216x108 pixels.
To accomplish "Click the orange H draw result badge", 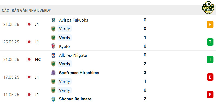I will point(210,24).
